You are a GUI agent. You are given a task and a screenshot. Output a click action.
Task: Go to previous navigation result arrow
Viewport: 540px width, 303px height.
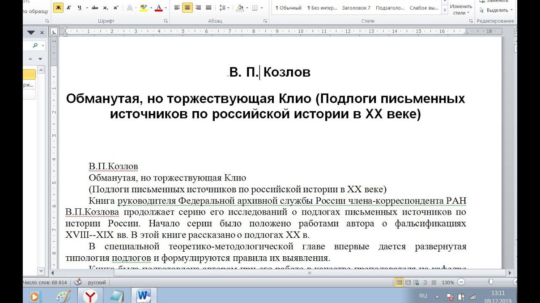[x=31, y=59]
